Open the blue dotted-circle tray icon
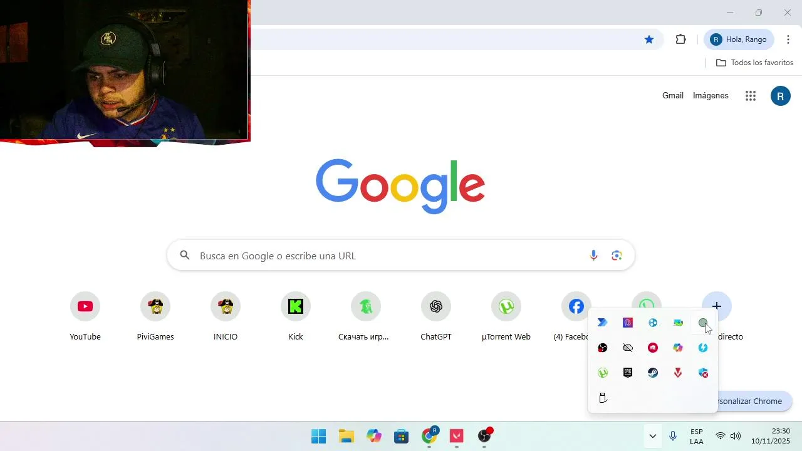The height and width of the screenshot is (451, 802). click(x=653, y=323)
